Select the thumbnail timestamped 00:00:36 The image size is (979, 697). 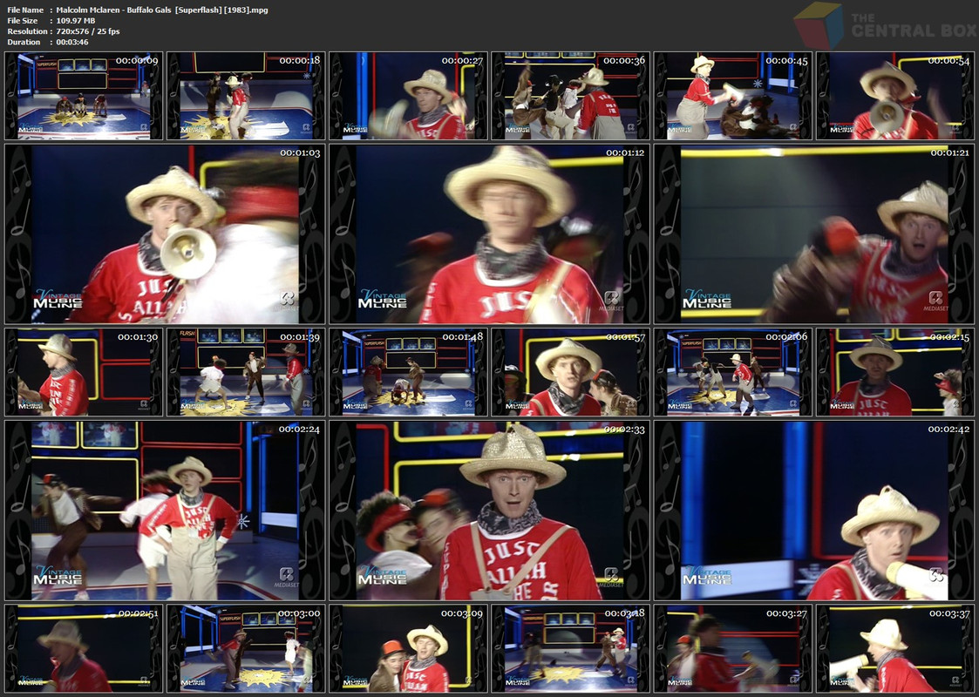[571, 96]
